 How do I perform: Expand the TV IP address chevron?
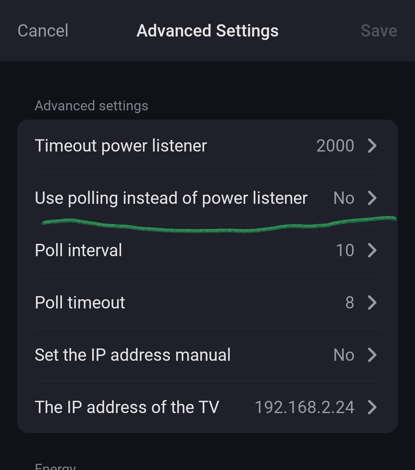point(372,407)
